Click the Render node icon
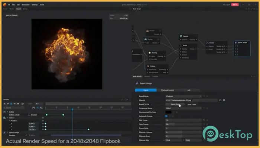The width and height of the screenshot is (260, 148). 207,43
